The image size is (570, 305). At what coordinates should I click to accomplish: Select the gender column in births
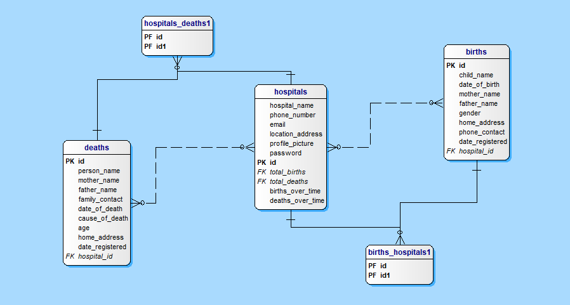[470, 113]
